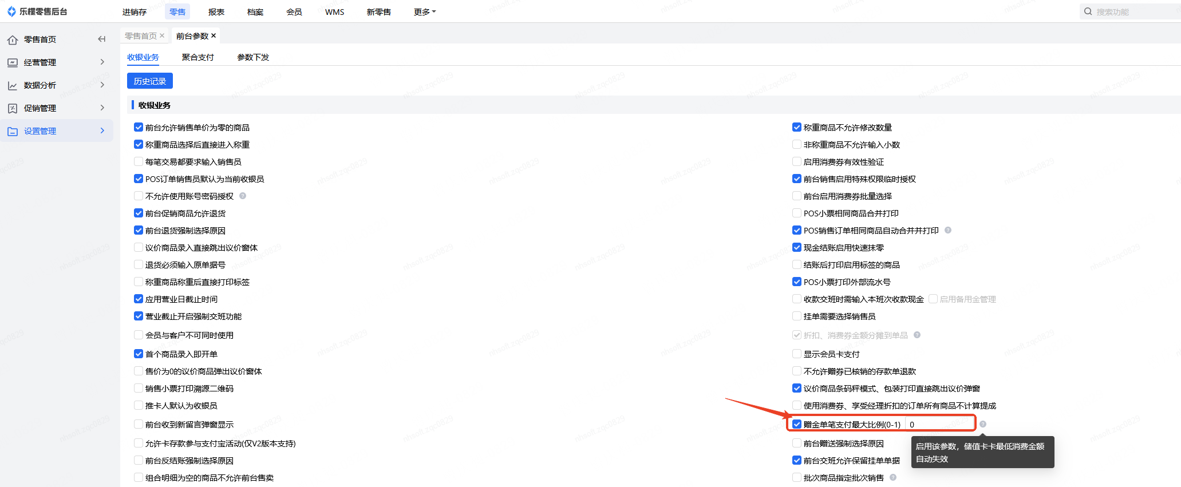This screenshot has height=487, width=1181.
Task: Expand the 促销管理 menu chevron
Action: [102, 108]
